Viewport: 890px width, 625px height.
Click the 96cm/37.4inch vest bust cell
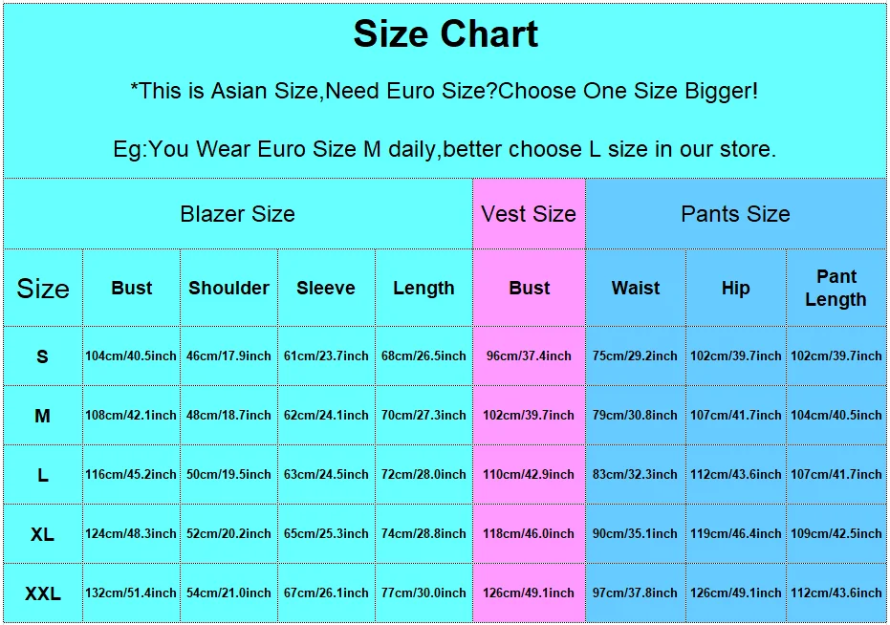[529, 356]
